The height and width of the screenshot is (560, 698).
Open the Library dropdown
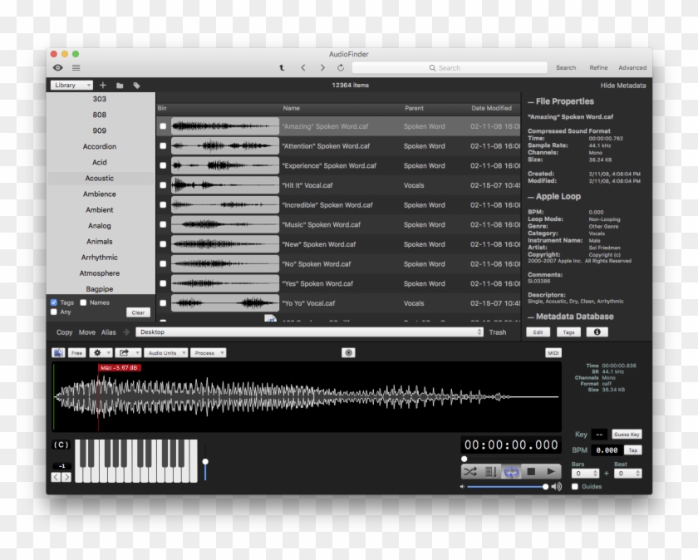(71, 85)
